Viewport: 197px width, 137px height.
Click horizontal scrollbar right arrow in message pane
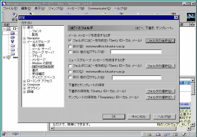(x=189, y=129)
